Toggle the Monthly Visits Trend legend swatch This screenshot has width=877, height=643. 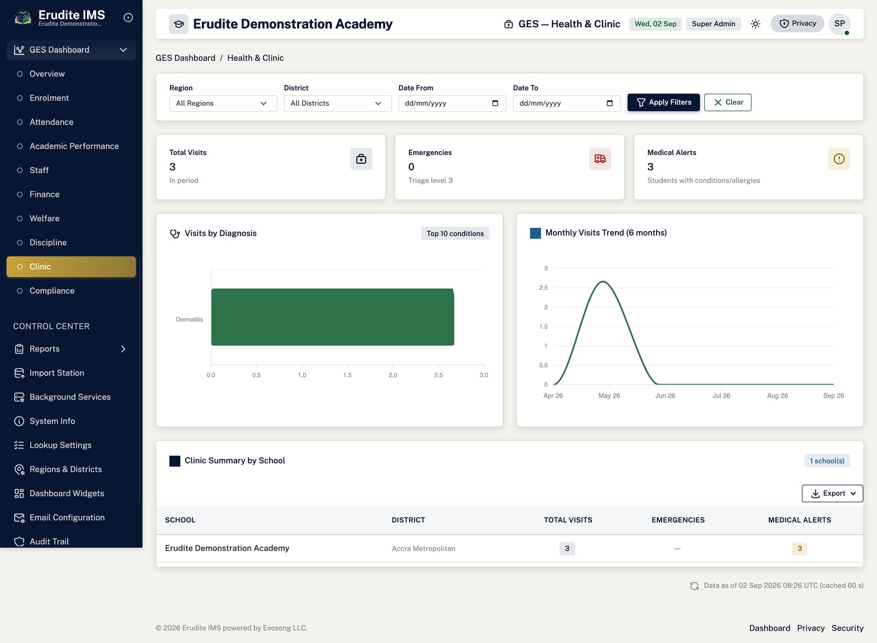coord(536,233)
